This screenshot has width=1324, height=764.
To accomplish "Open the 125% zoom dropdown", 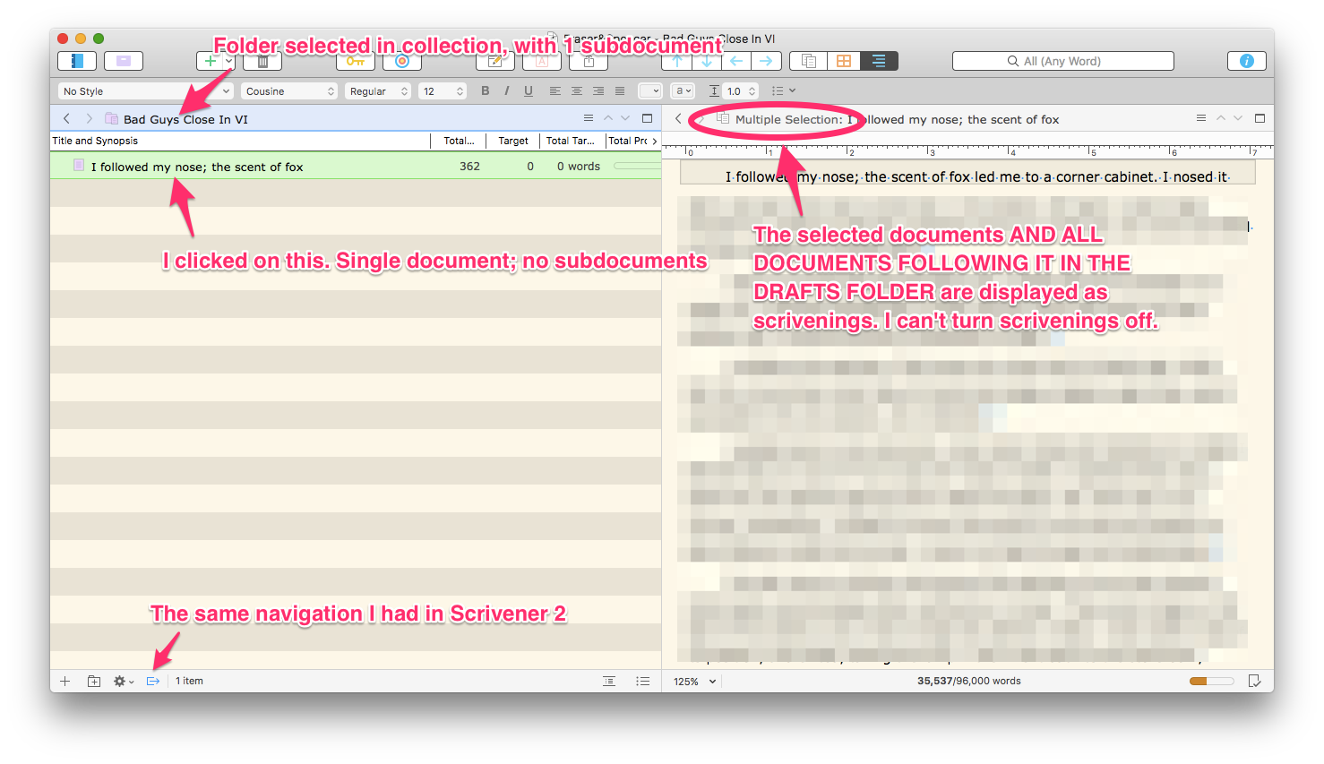I will [695, 682].
